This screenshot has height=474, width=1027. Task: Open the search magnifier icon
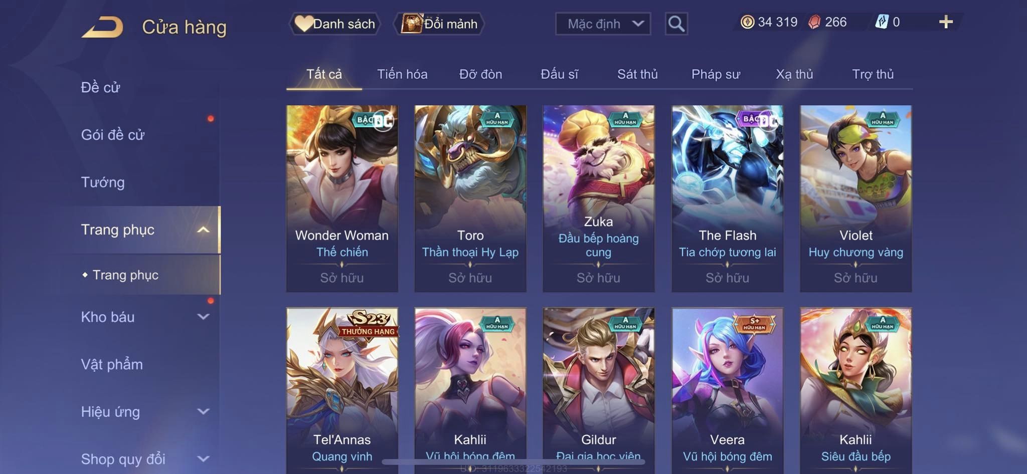click(x=676, y=24)
